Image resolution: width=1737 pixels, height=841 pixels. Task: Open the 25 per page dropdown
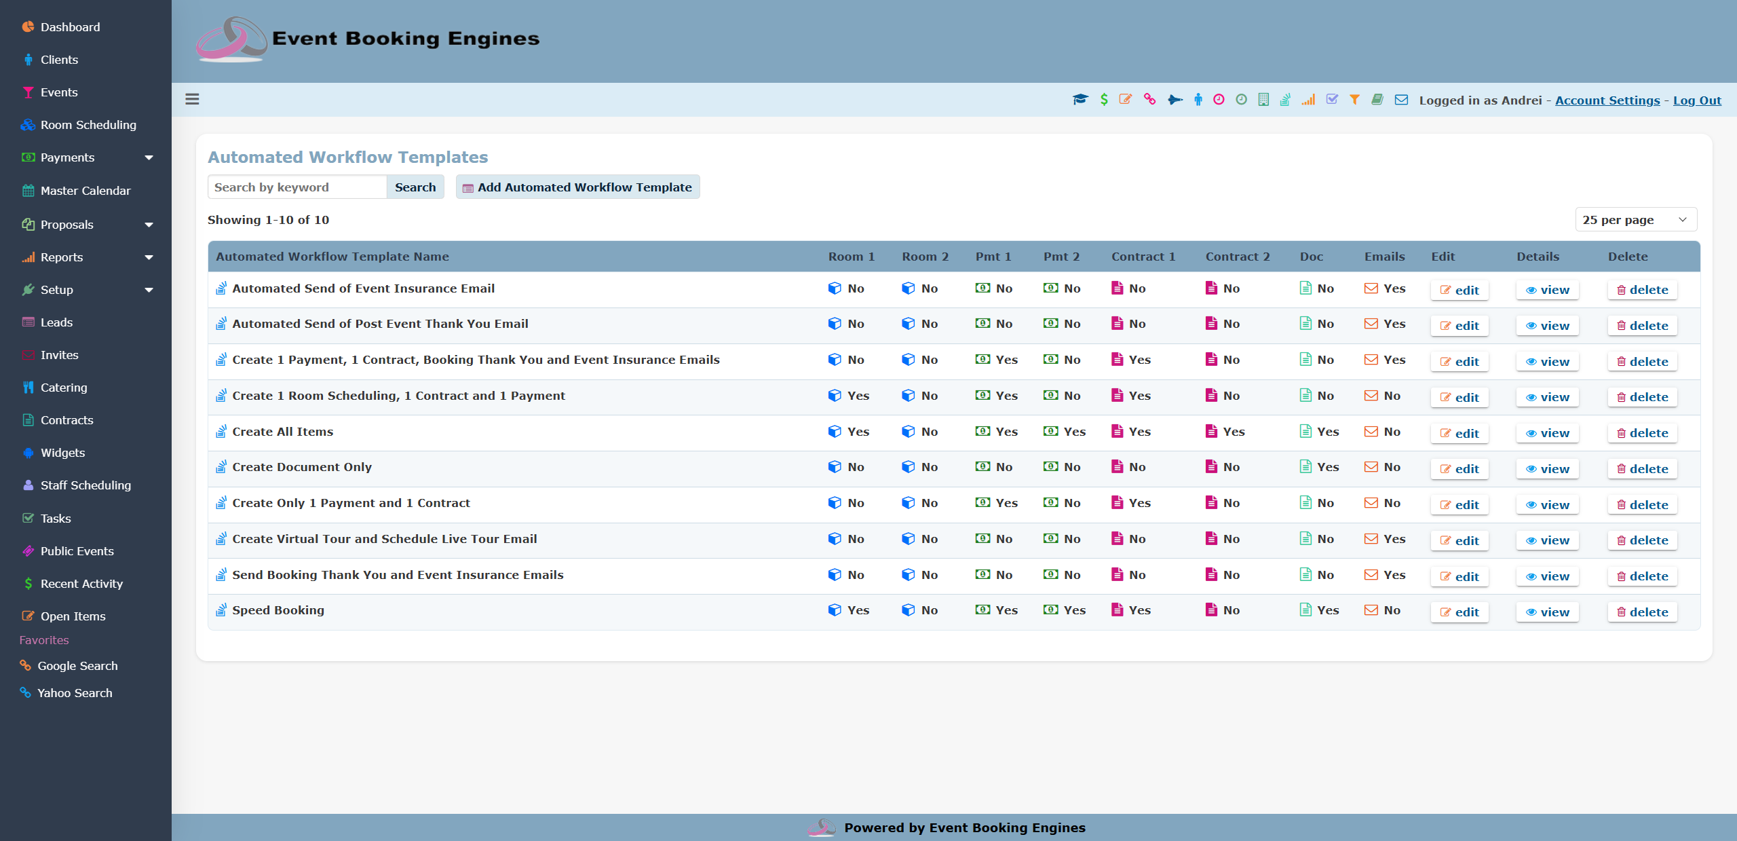tap(1635, 219)
